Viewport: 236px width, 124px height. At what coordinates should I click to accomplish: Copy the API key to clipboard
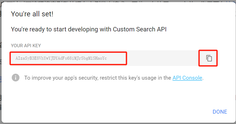click(x=209, y=58)
